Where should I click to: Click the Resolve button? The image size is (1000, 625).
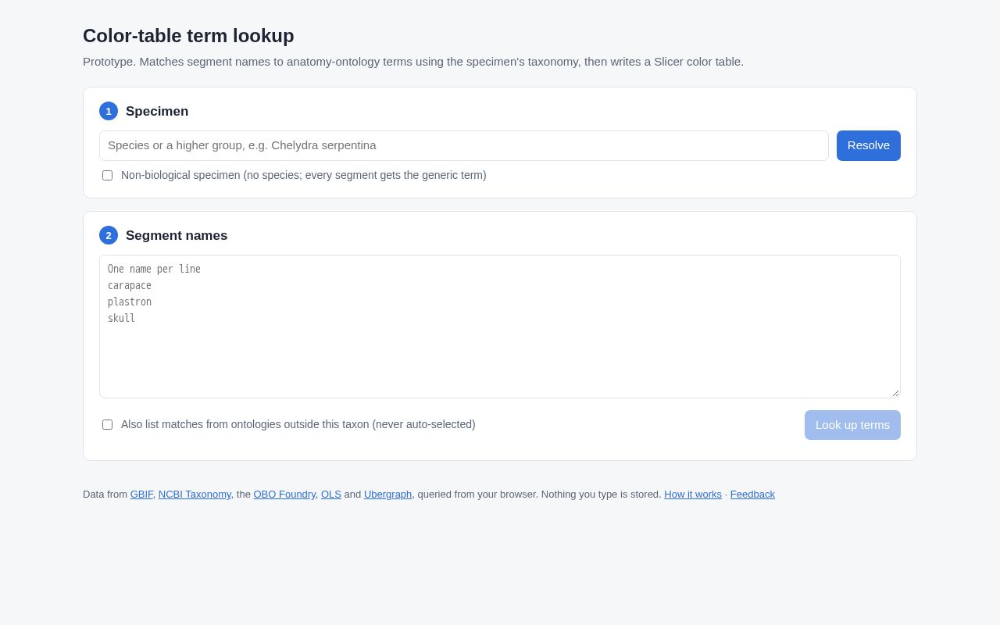point(868,145)
